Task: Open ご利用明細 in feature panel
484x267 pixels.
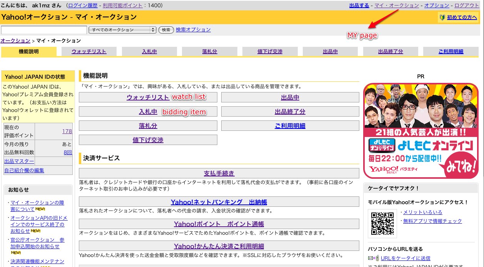Action: click(290, 126)
